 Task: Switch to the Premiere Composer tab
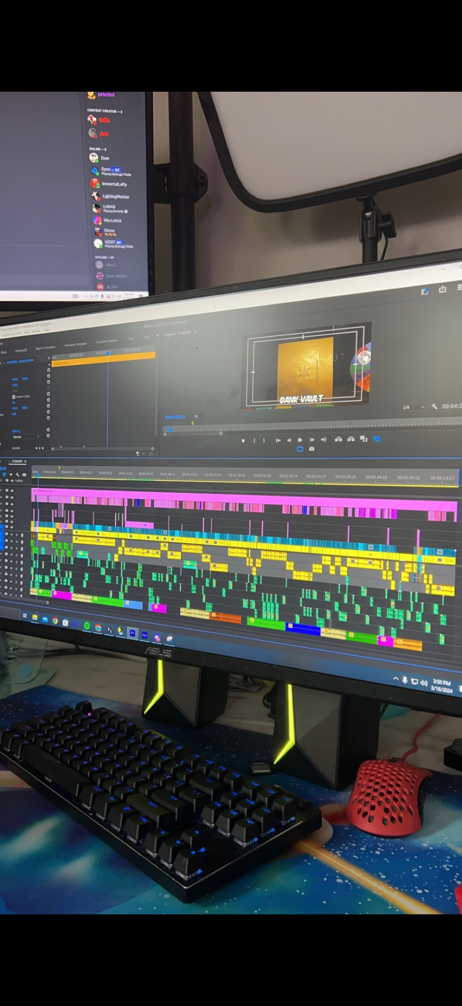(75, 345)
